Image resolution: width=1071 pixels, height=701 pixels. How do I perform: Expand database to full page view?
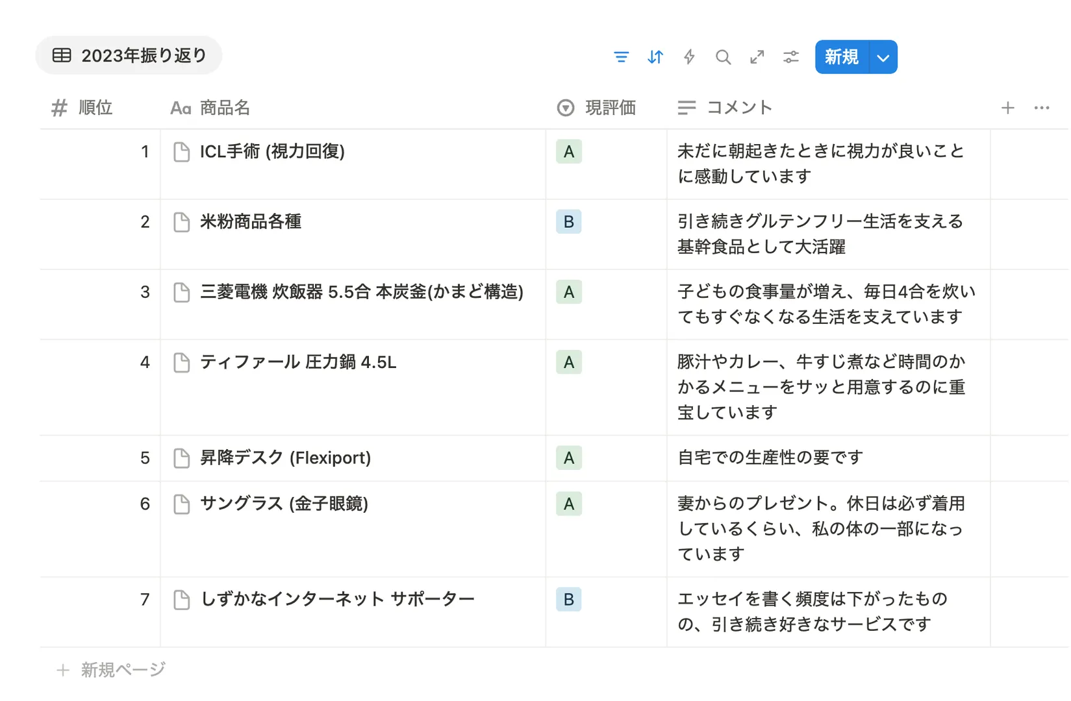pos(757,57)
